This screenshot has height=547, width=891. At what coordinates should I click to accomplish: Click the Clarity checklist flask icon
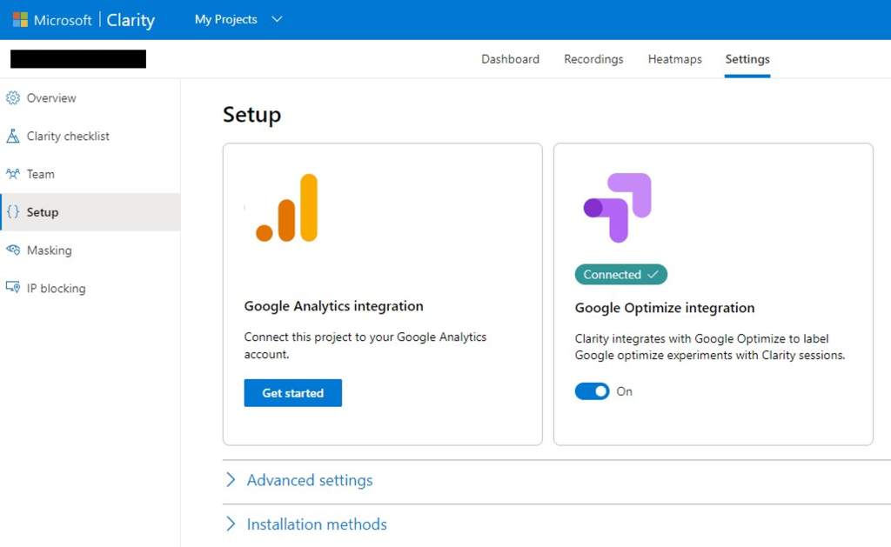click(12, 137)
